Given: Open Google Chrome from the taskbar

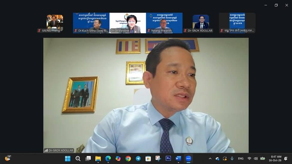Looking at the screenshot, I should point(128,159).
